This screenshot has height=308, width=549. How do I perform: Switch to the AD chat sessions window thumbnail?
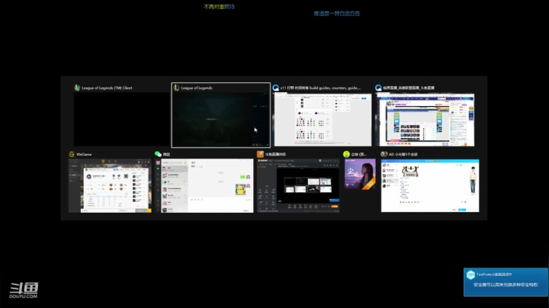coord(430,186)
